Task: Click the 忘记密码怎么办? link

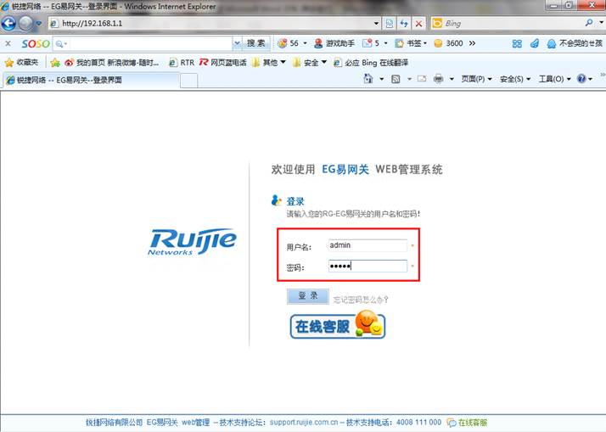Action: pyautogui.click(x=361, y=300)
